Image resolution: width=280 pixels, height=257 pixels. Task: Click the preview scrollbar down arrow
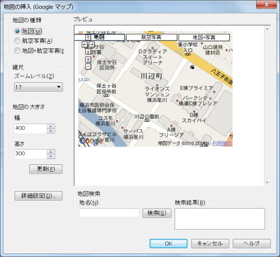pyautogui.click(x=267, y=182)
